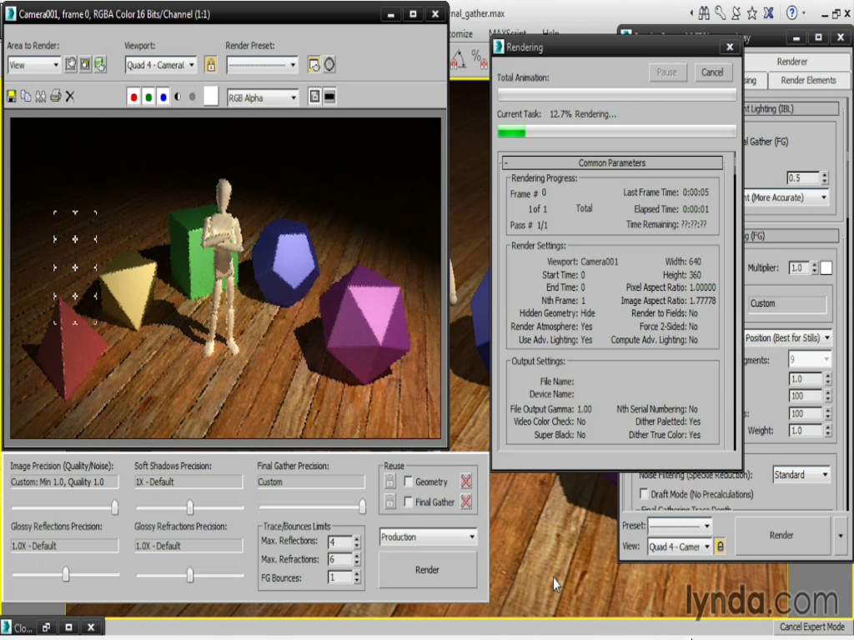The image size is (854, 640).
Task: Open the Production render mode dropdown
Action: tap(428, 537)
